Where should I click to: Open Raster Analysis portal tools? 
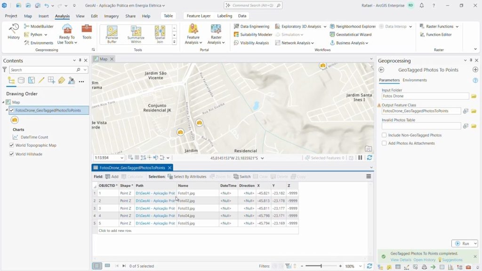[216, 34]
